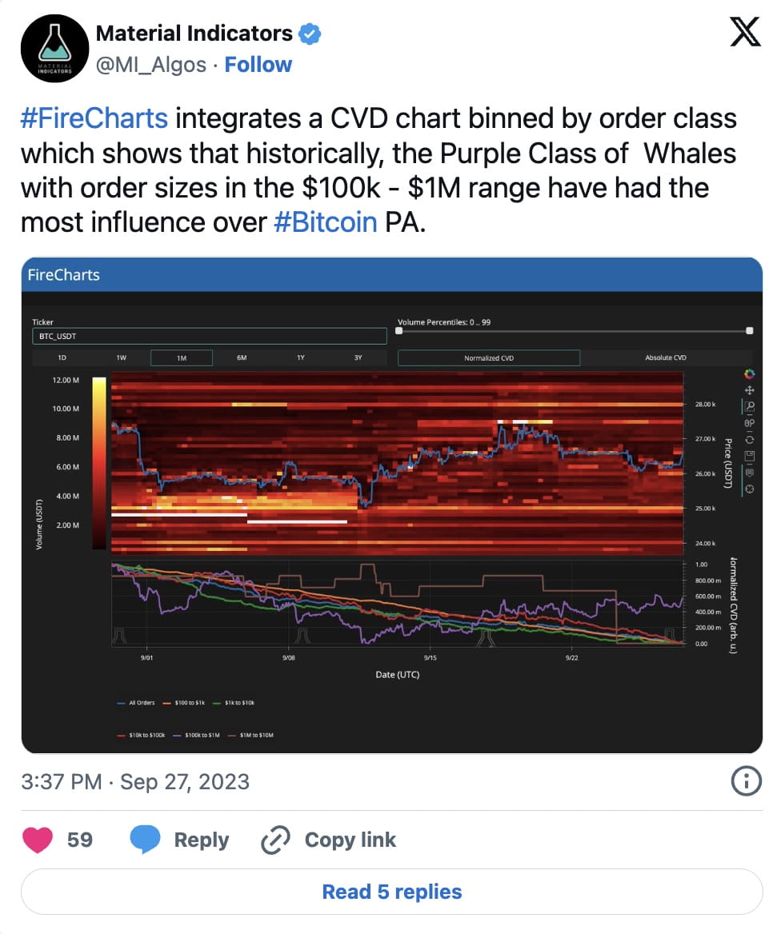Activate the box zoom tool
The image size is (781, 934).
749,407
